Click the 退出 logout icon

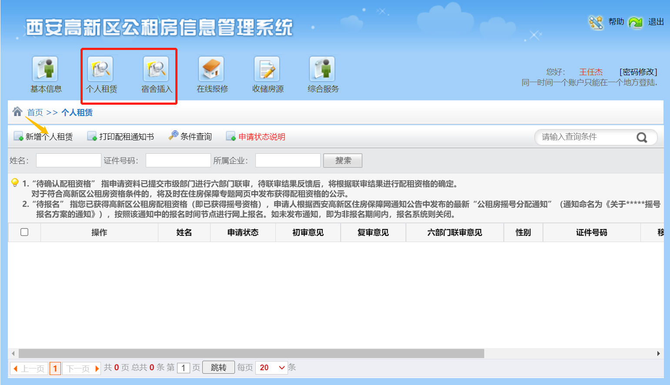636,22
